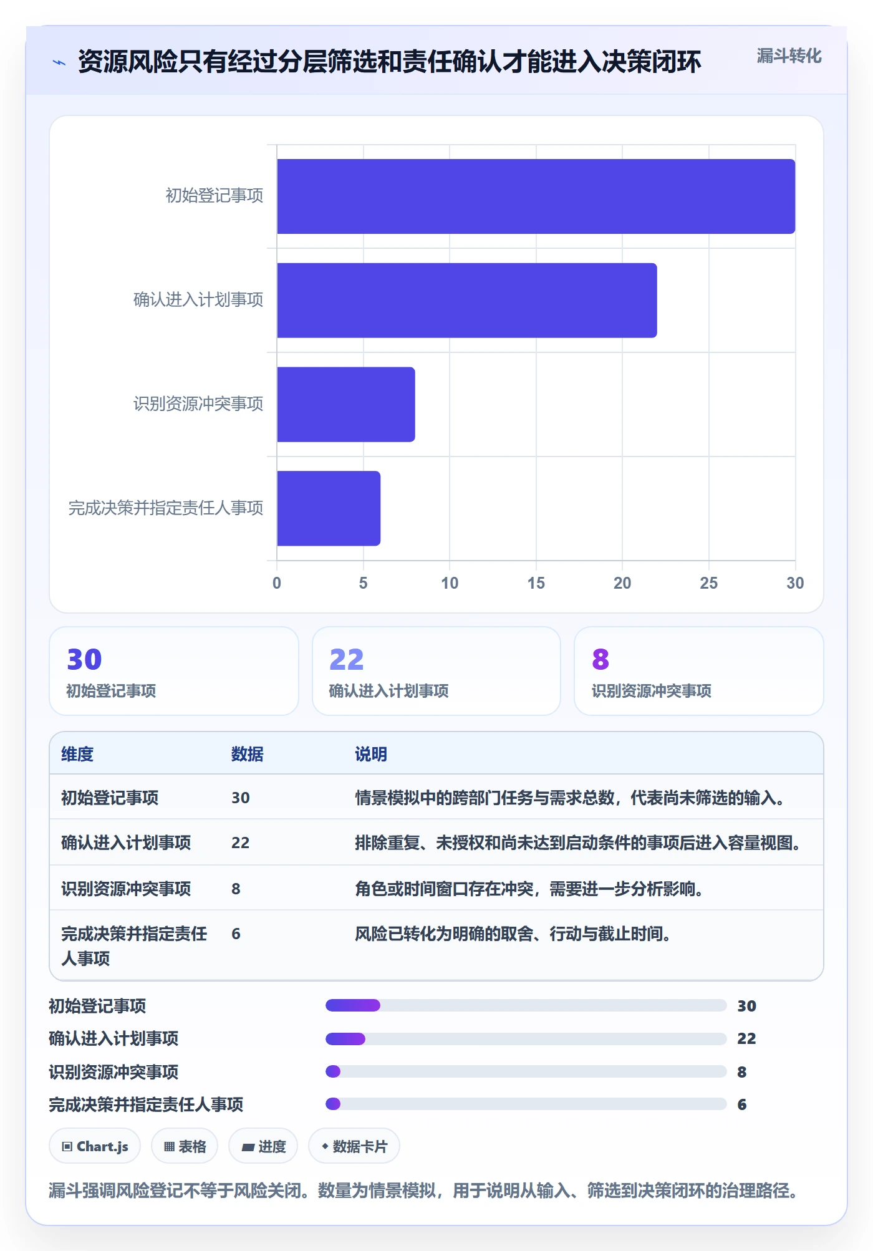This screenshot has width=873, height=1251.
Task: Click x-axis tick label 25
Action: click(x=708, y=583)
